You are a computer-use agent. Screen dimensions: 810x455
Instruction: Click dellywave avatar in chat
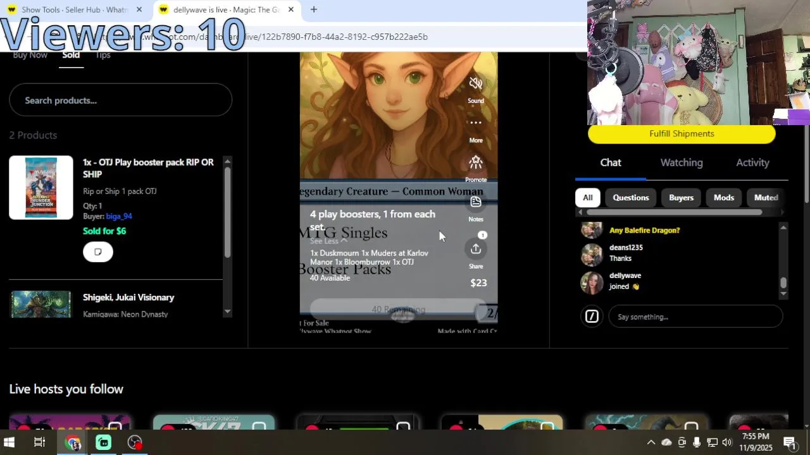point(592,282)
